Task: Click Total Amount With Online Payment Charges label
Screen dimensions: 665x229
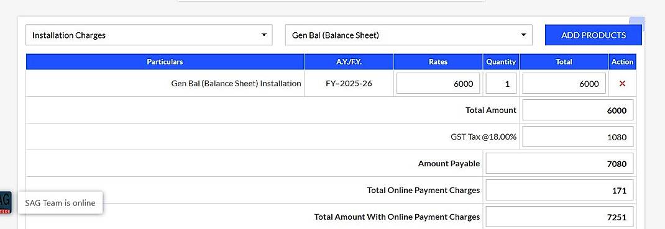Action: (397, 217)
